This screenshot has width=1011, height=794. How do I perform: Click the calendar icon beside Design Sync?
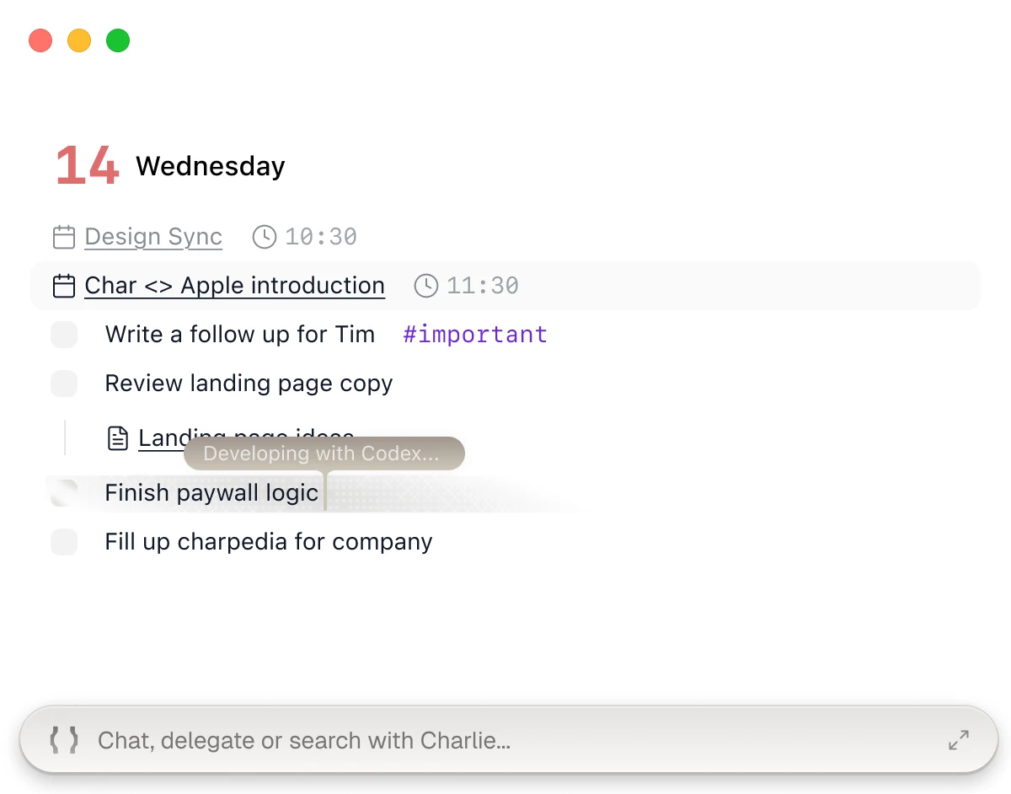coord(64,237)
